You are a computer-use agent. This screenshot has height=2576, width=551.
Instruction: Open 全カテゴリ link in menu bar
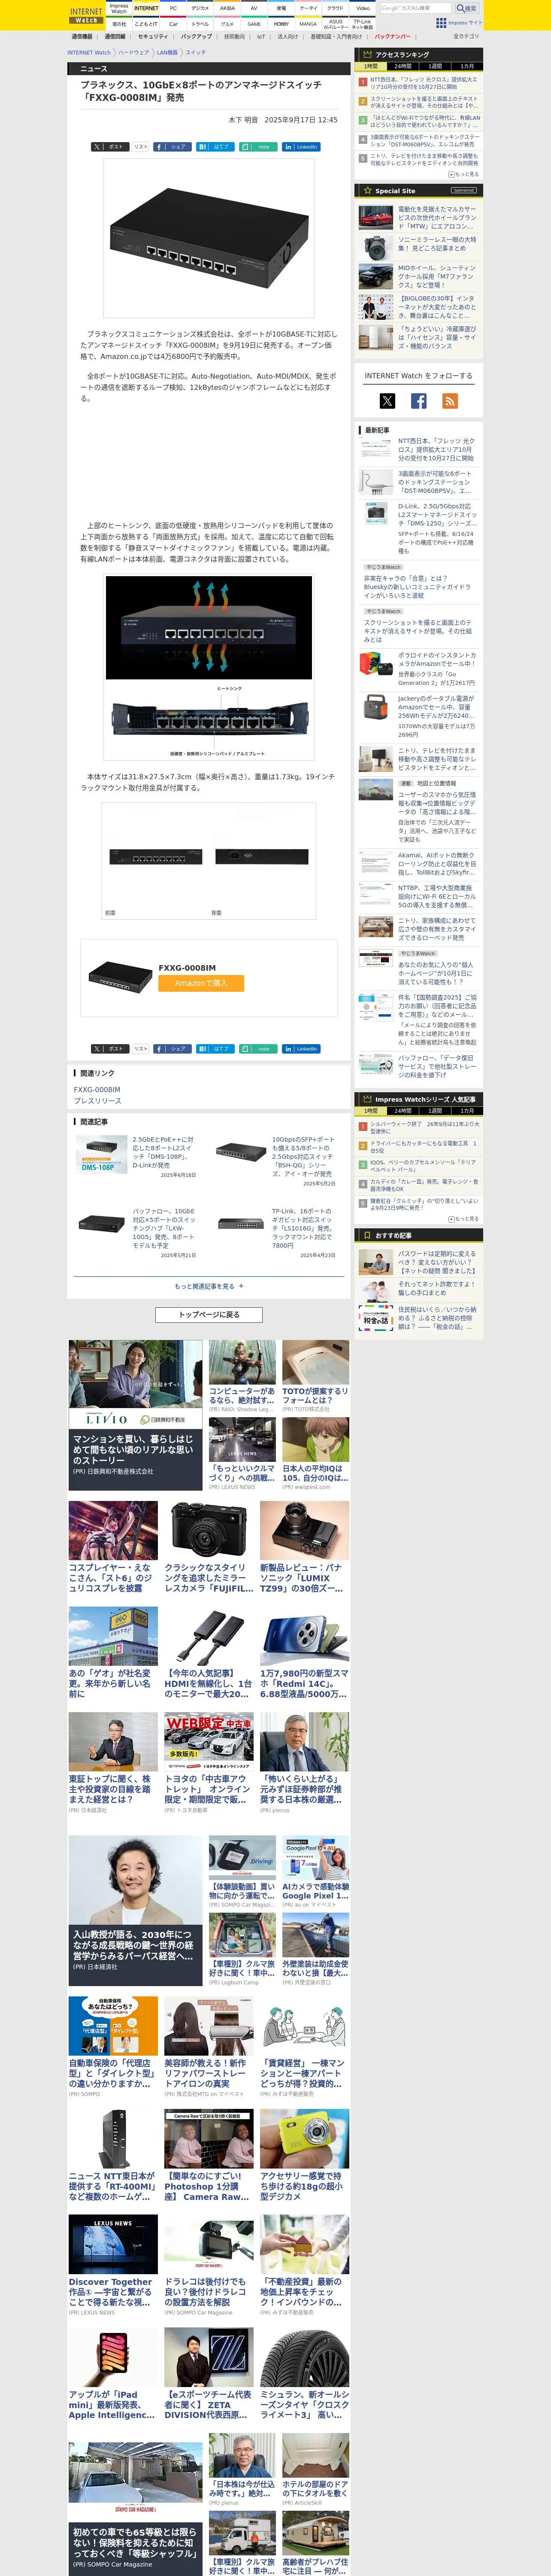pyautogui.click(x=466, y=37)
